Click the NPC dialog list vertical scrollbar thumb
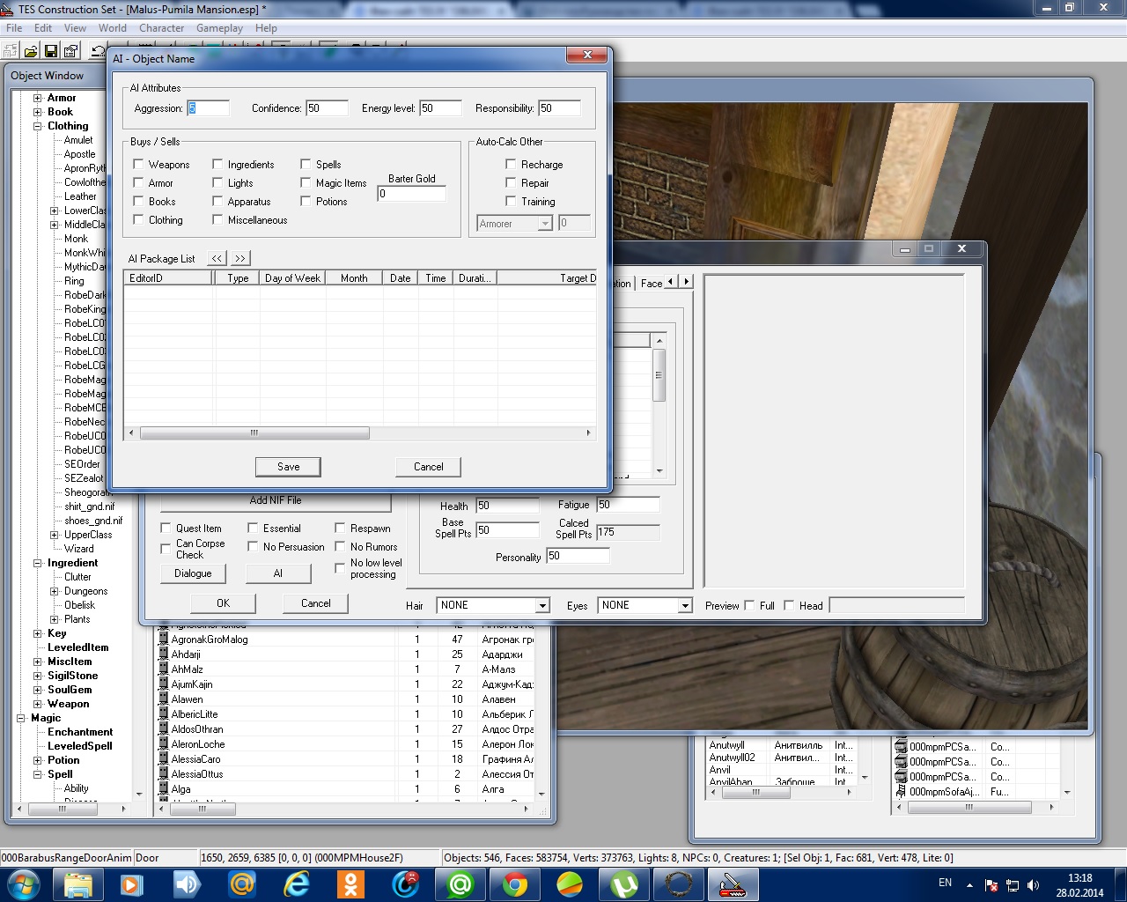Screen dimensions: 1127x902 (x=659, y=375)
